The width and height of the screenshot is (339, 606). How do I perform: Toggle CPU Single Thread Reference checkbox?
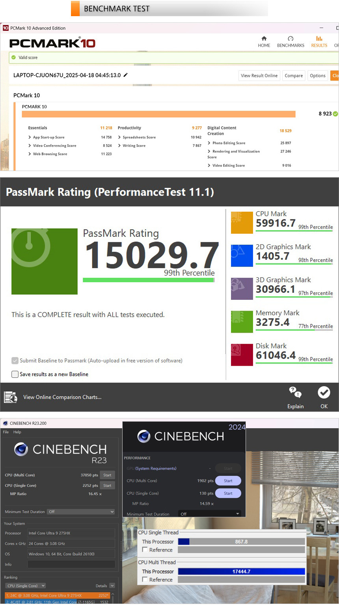145,550
